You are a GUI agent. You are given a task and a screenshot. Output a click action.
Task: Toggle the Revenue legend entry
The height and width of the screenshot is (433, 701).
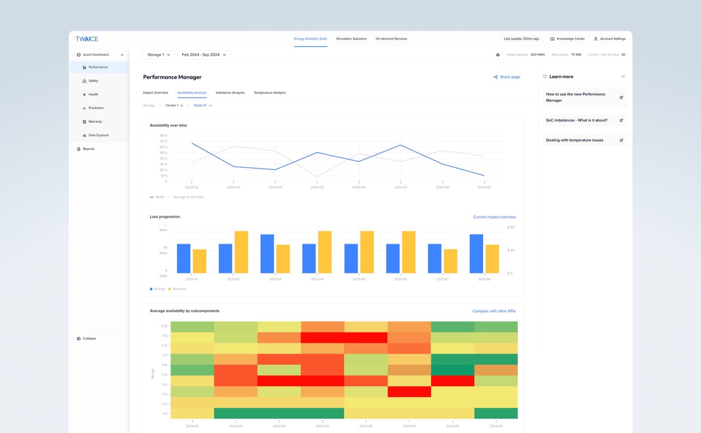177,289
